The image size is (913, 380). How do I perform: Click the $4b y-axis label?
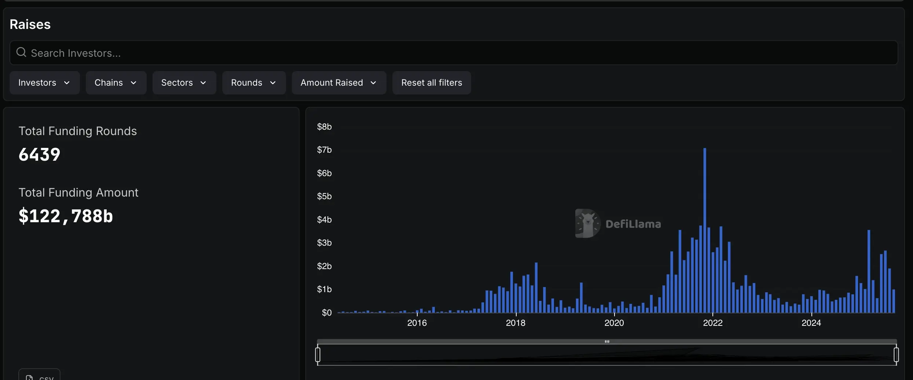pyautogui.click(x=324, y=220)
